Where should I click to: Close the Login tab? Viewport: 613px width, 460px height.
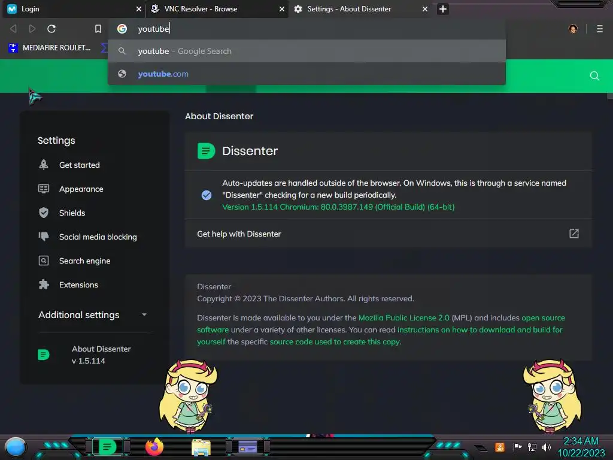tap(139, 9)
